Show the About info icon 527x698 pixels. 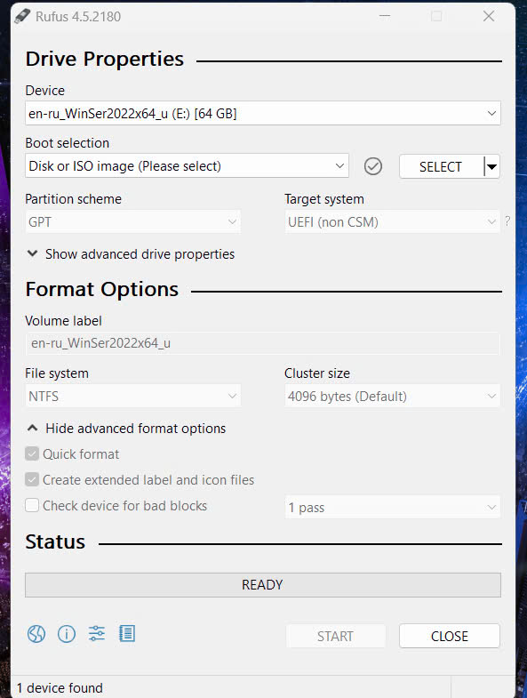[x=67, y=633]
